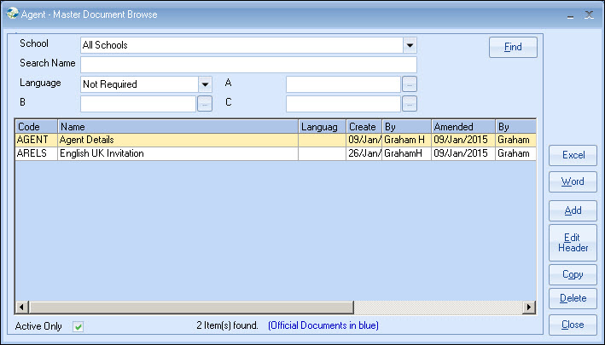Toggle the Active Only checkbox
The image size is (605, 345).
coord(78,326)
